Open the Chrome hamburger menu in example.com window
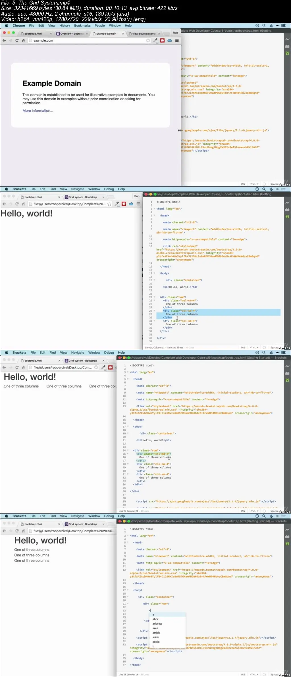This screenshot has height=677, width=291. [177, 40]
